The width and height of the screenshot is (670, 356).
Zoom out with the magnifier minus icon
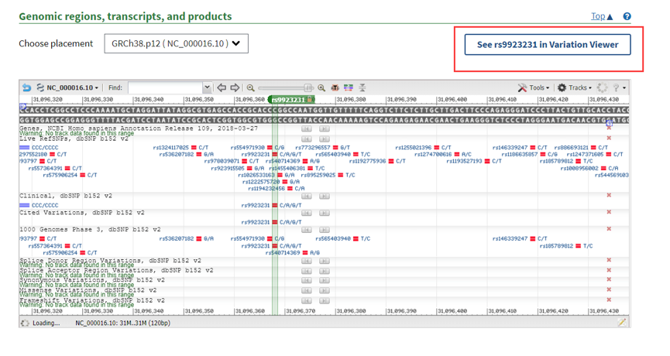[250, 87]
